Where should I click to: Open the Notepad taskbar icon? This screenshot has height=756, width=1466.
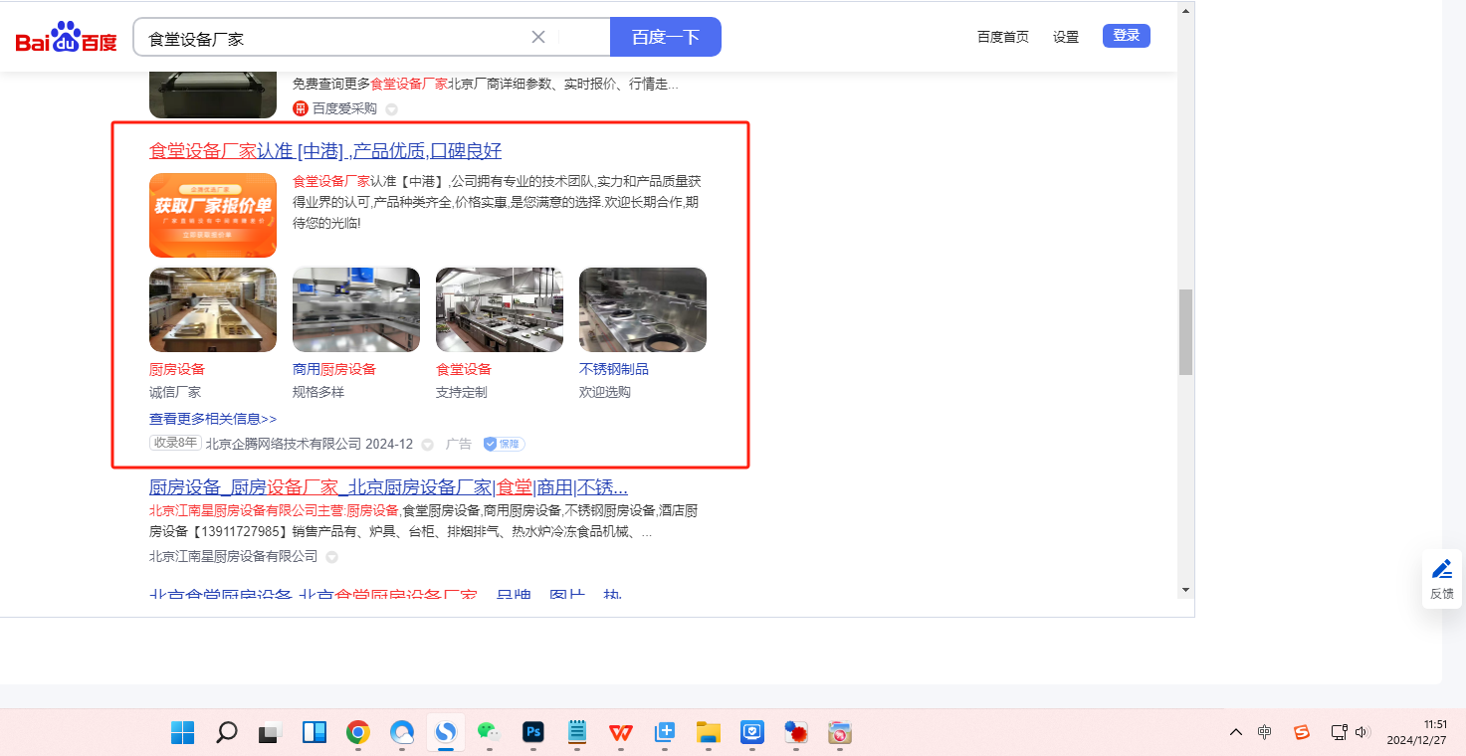coord(577,733)
